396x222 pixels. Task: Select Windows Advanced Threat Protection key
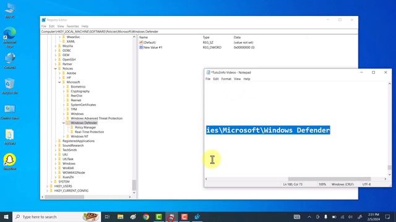coord(97,118)
